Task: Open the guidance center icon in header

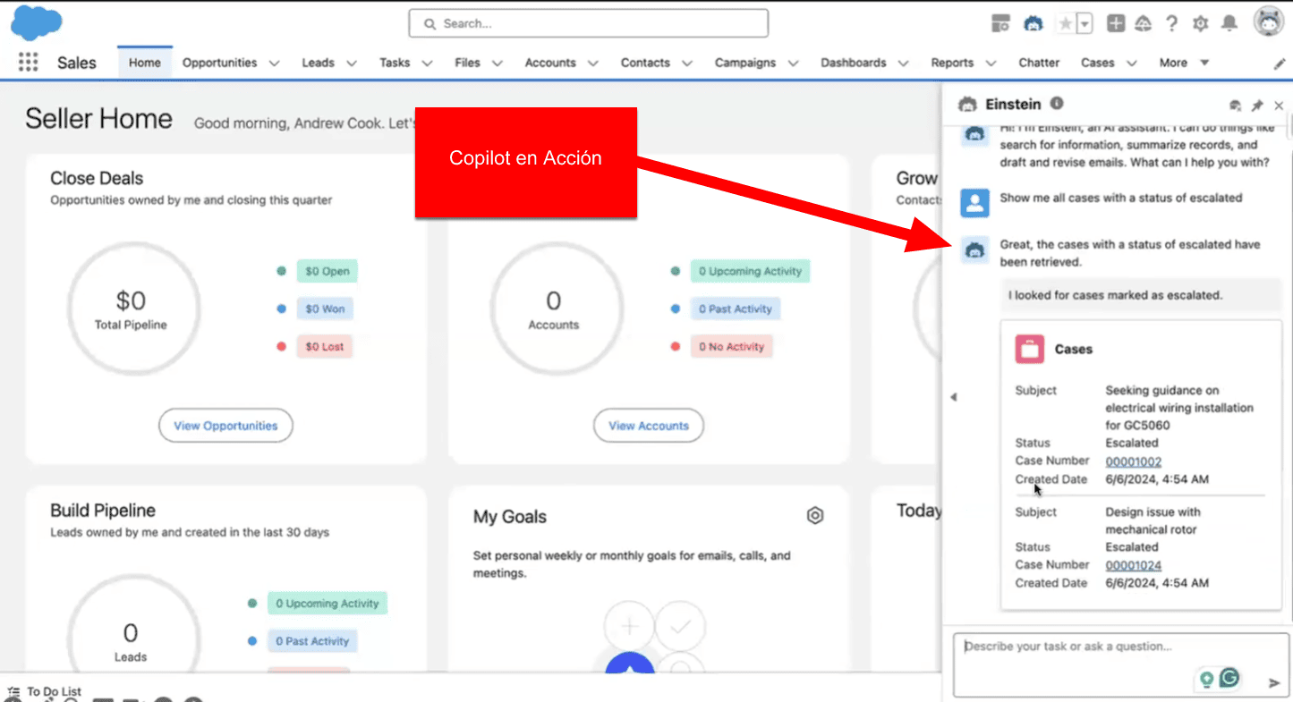Action: [x=1001, y=24]
